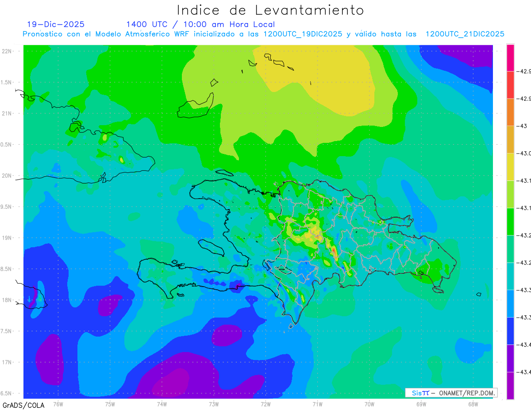Click the title "Indice de Levantamiento"
The image size is (531, 410).
coord(270,10)
